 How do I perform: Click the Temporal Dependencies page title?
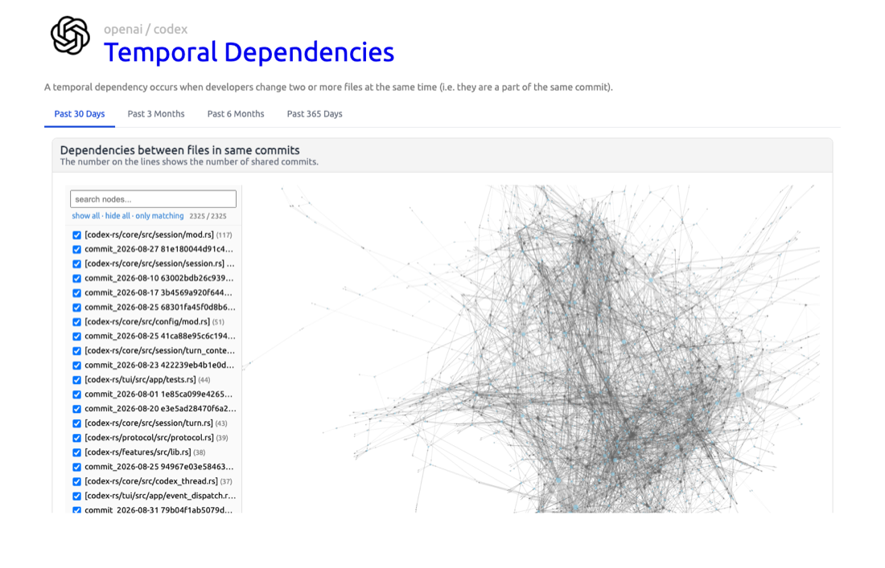click(x=249, y=52)
